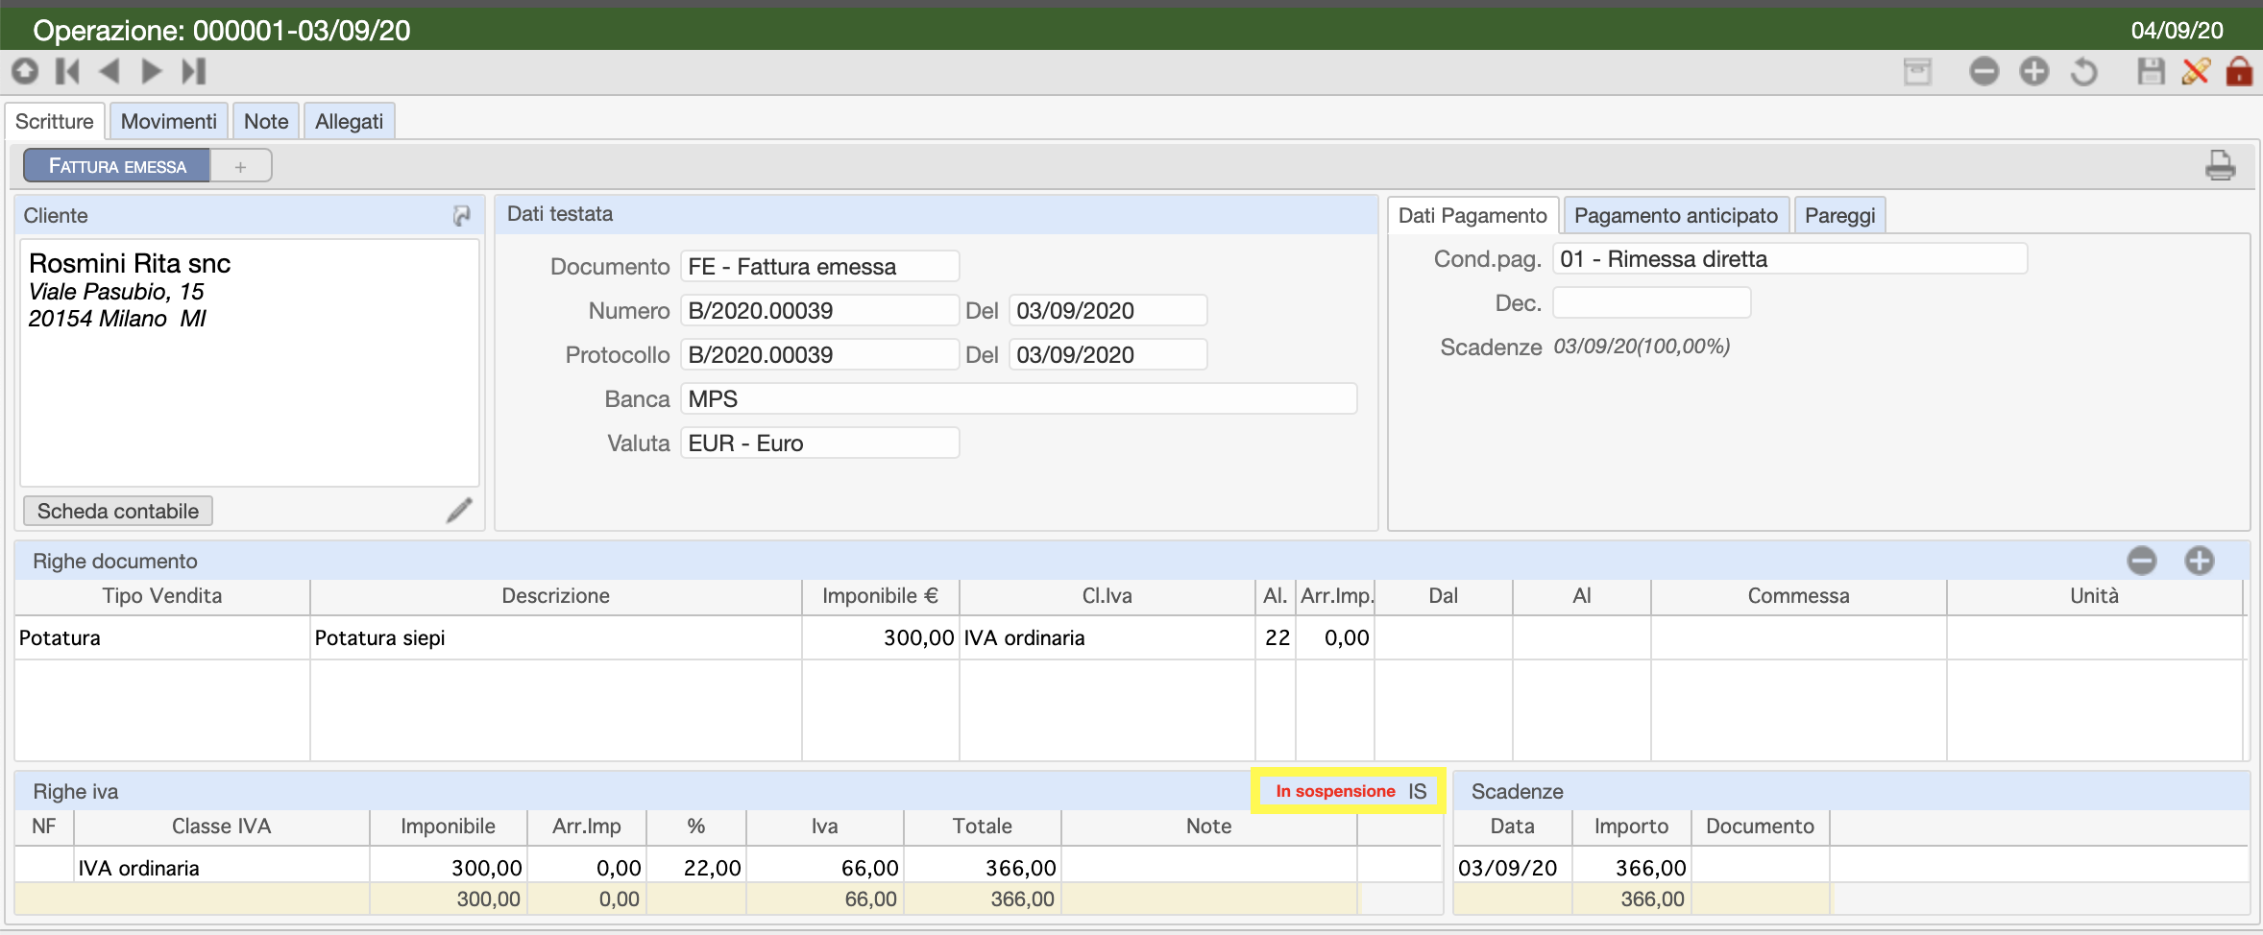Add a new document with the + button
2263x935 pixels.
point(240,166)
